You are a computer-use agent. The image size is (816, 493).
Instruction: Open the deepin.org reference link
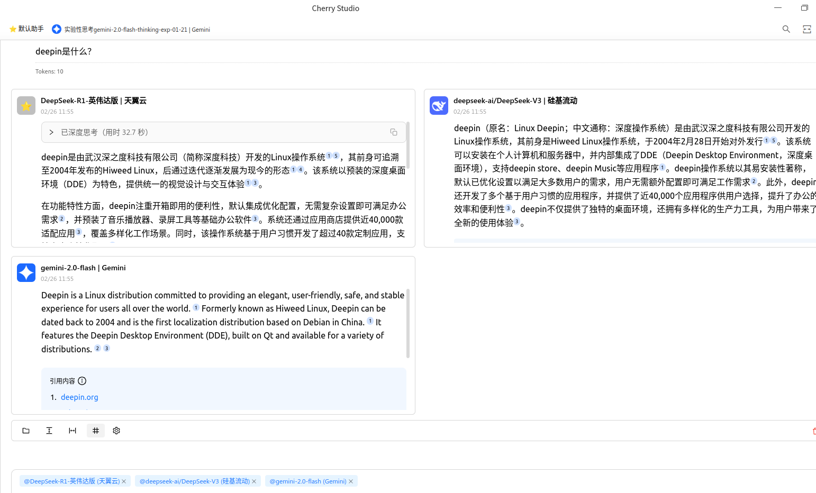tap(79, 397)
